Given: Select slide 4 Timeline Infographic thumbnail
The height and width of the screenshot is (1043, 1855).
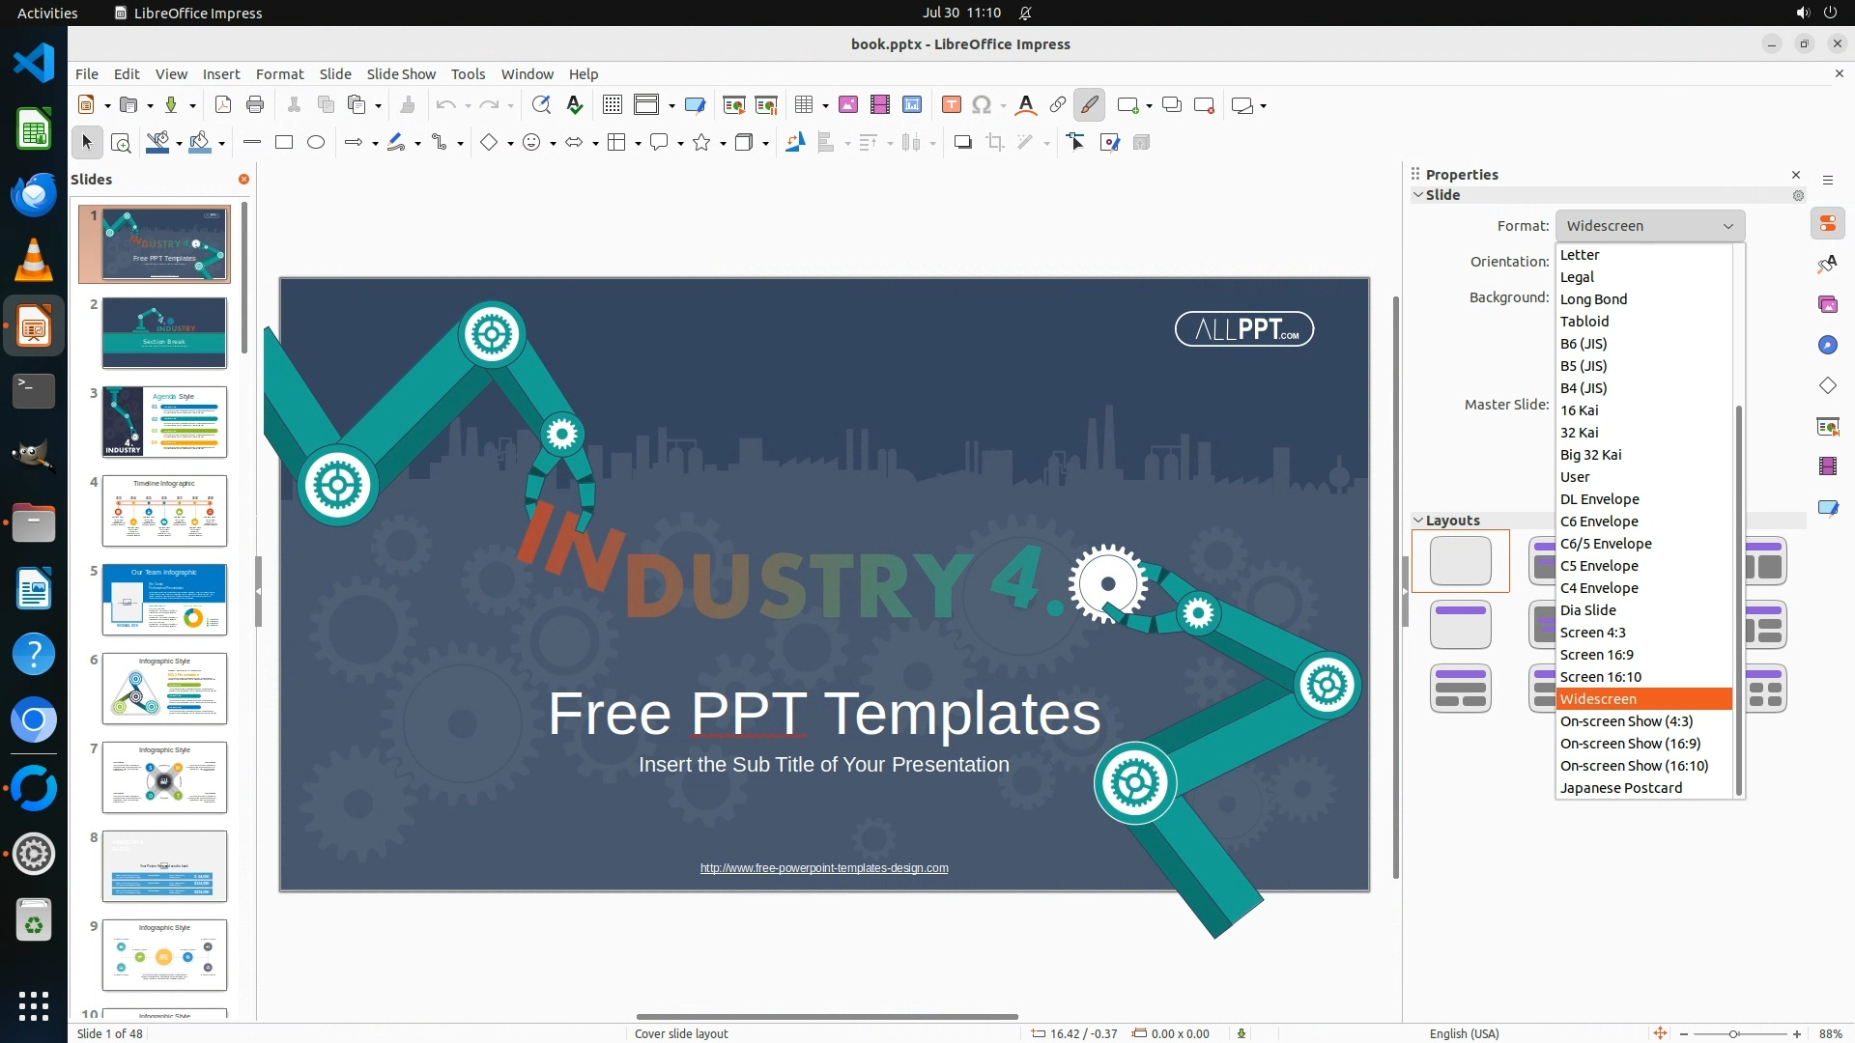Looking at the screenshot, I should pyautogui.click(x=164, y=511).
